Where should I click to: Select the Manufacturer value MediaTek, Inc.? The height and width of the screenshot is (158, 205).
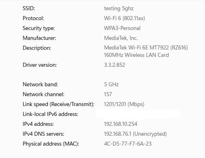click(x=121, y=38)
